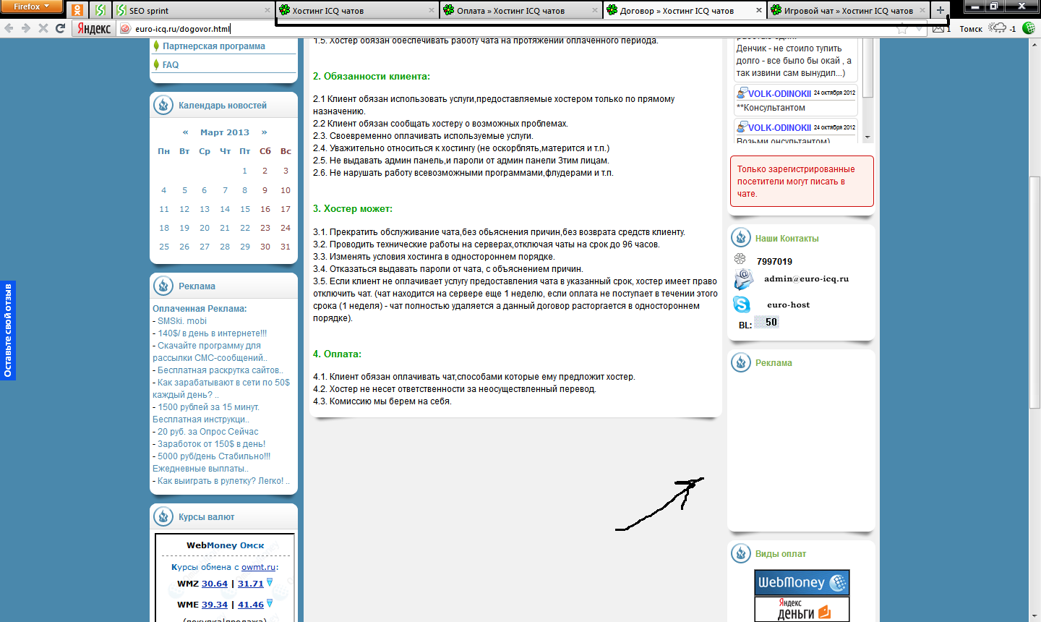Focus the address bar with euro-icq.ru/dogovor.html
The image size is (1041, 622).
506,29
